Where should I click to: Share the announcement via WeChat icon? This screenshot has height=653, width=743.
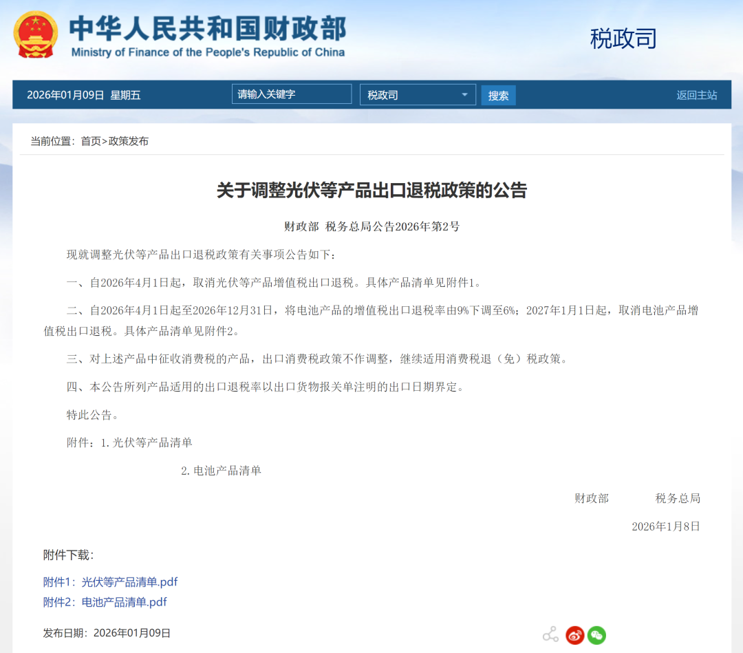click(596, 634)
